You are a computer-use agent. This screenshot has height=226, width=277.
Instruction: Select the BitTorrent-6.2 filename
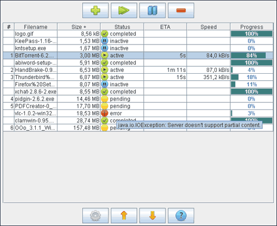tap(35, 55)
